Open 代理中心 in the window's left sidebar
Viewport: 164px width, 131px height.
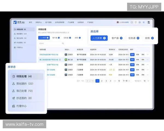click(x=24, y=47)
